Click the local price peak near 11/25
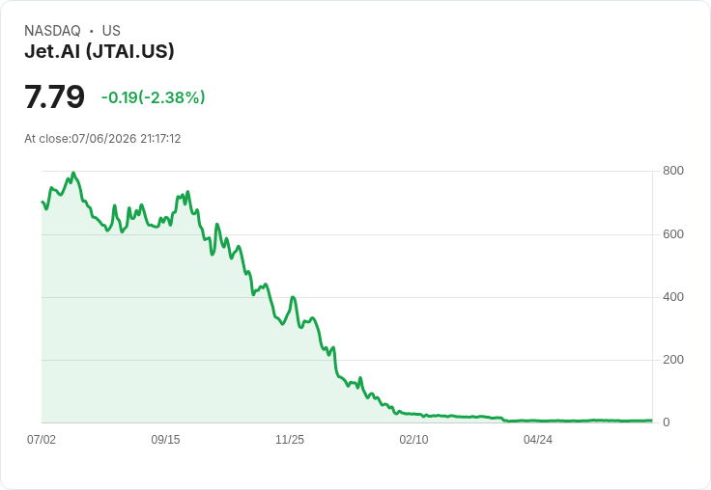711x490 pixels. coord(293,297)
